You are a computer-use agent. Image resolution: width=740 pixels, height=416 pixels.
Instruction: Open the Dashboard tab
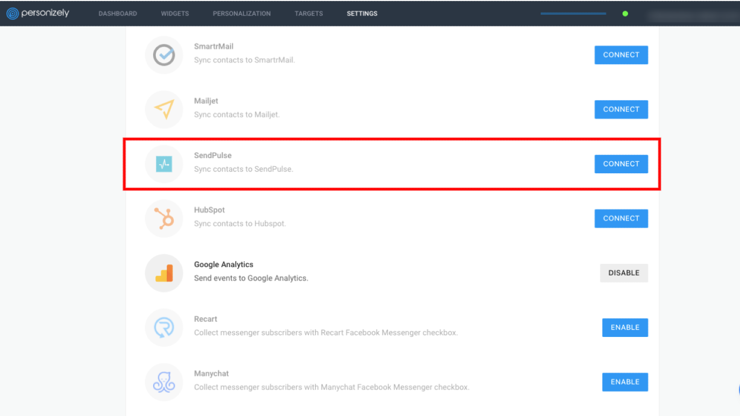click(x=117, y=13)
